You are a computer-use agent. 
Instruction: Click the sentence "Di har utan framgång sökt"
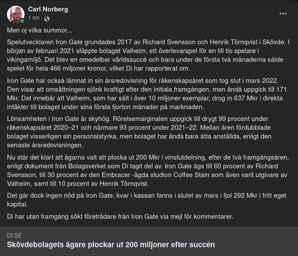[120, 217]
